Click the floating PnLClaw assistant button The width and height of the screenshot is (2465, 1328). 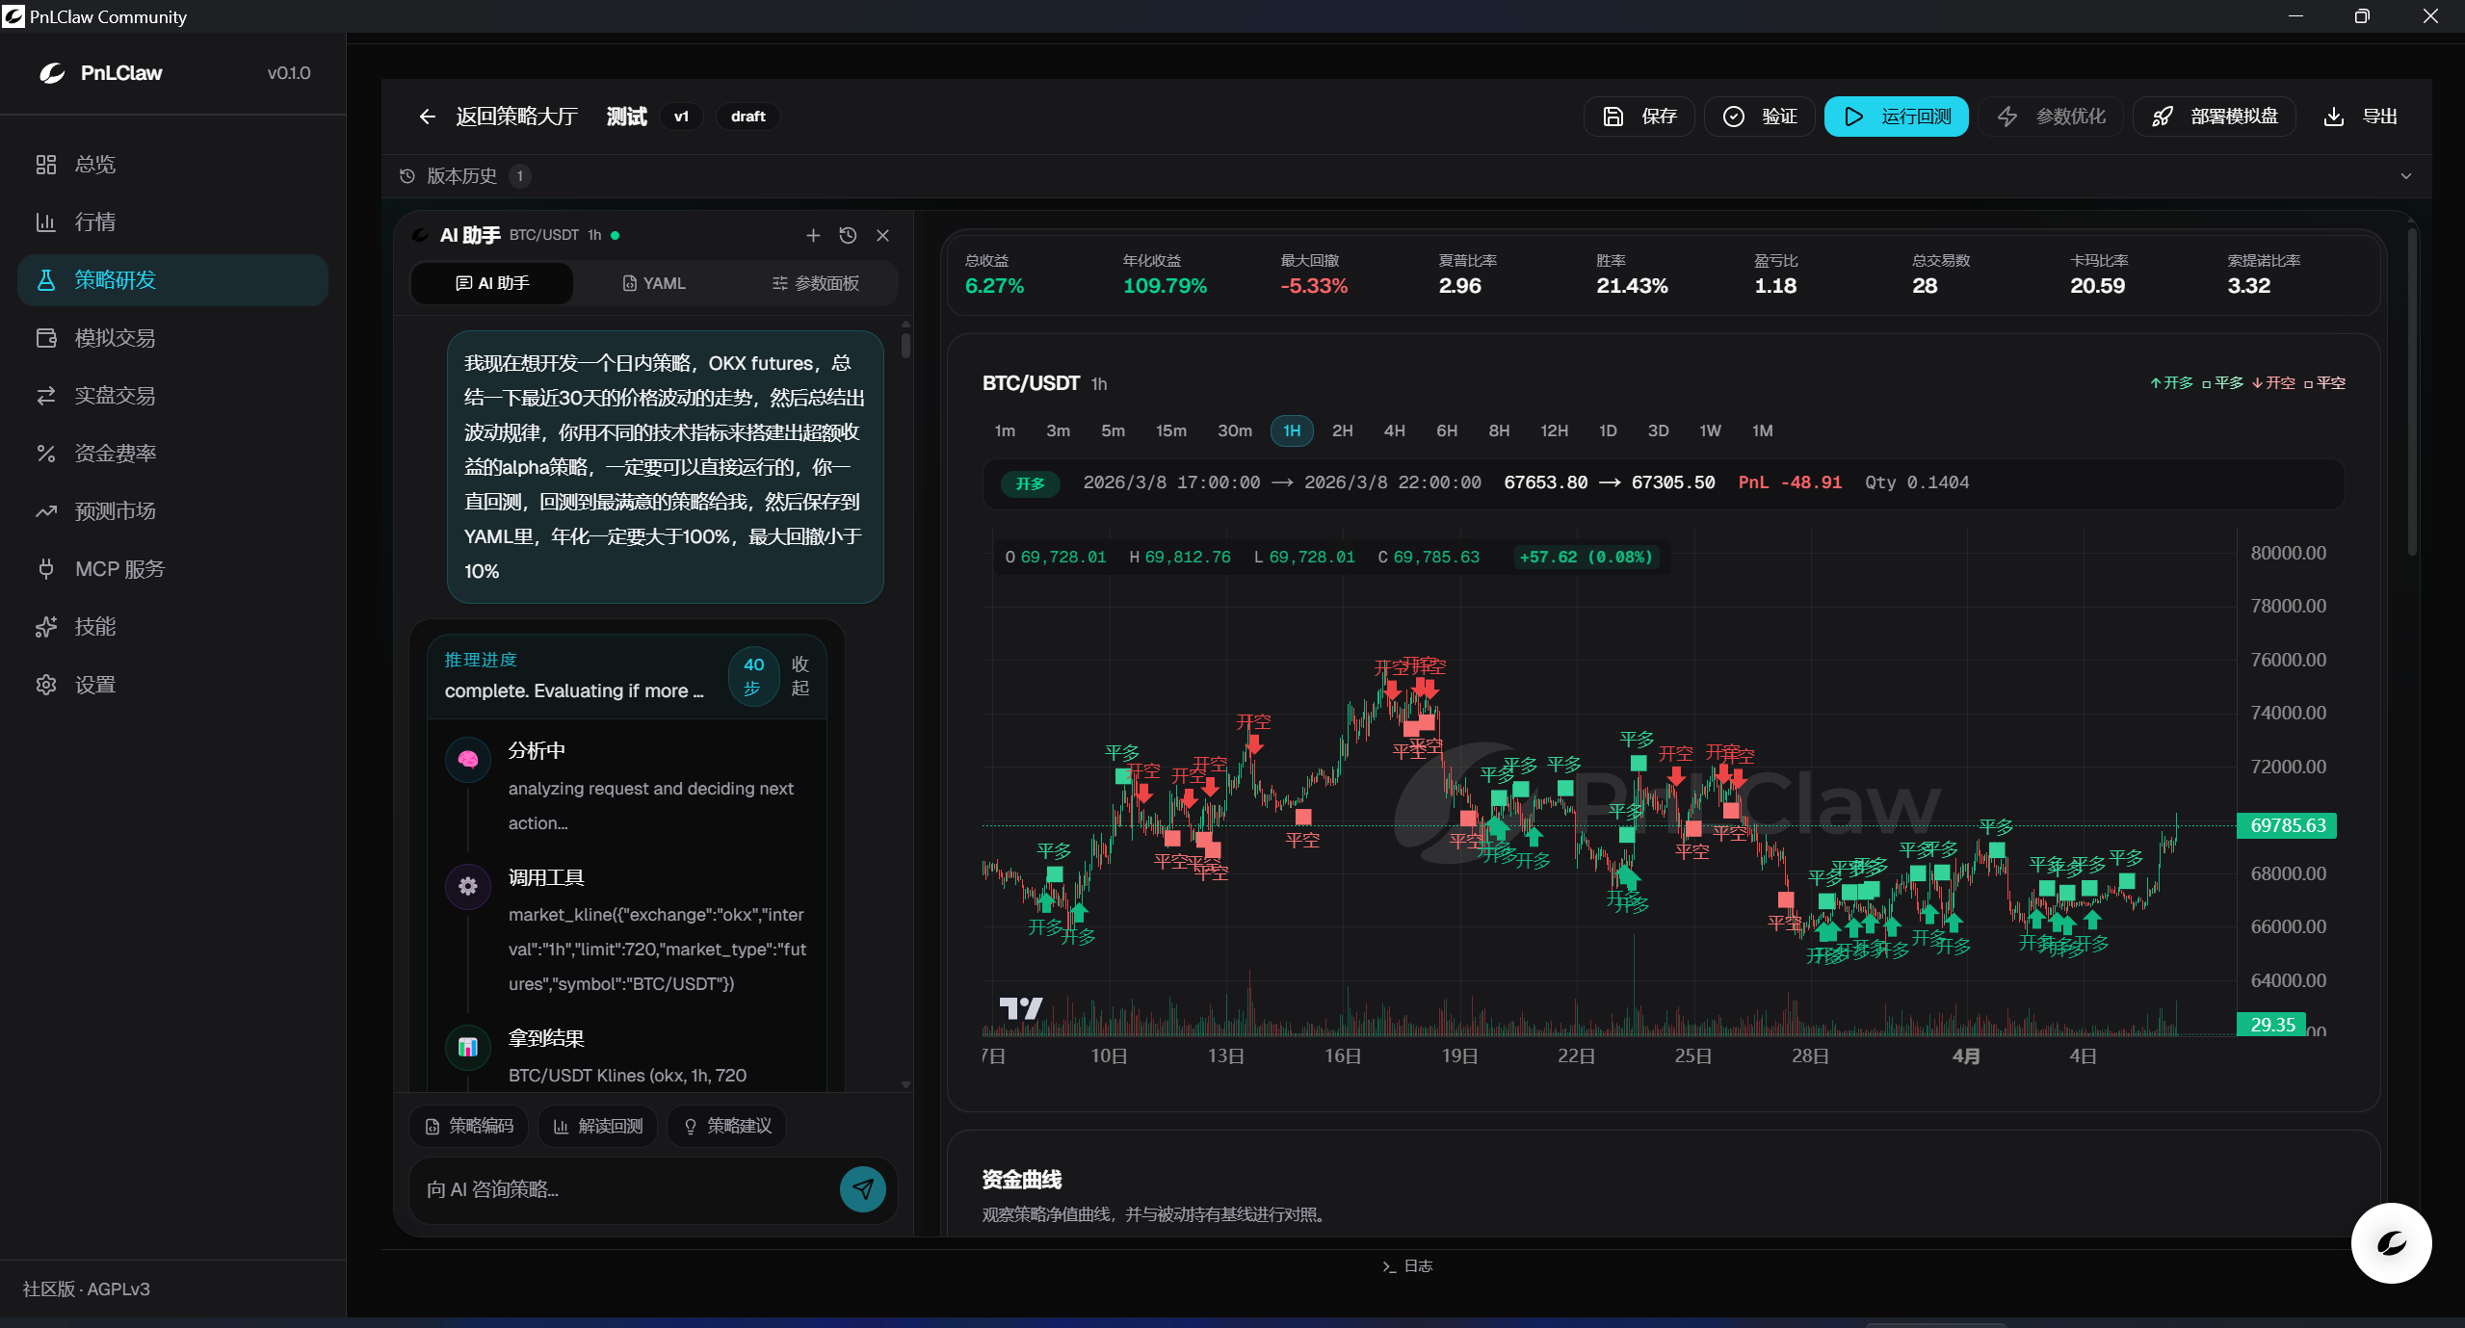2391,1243
